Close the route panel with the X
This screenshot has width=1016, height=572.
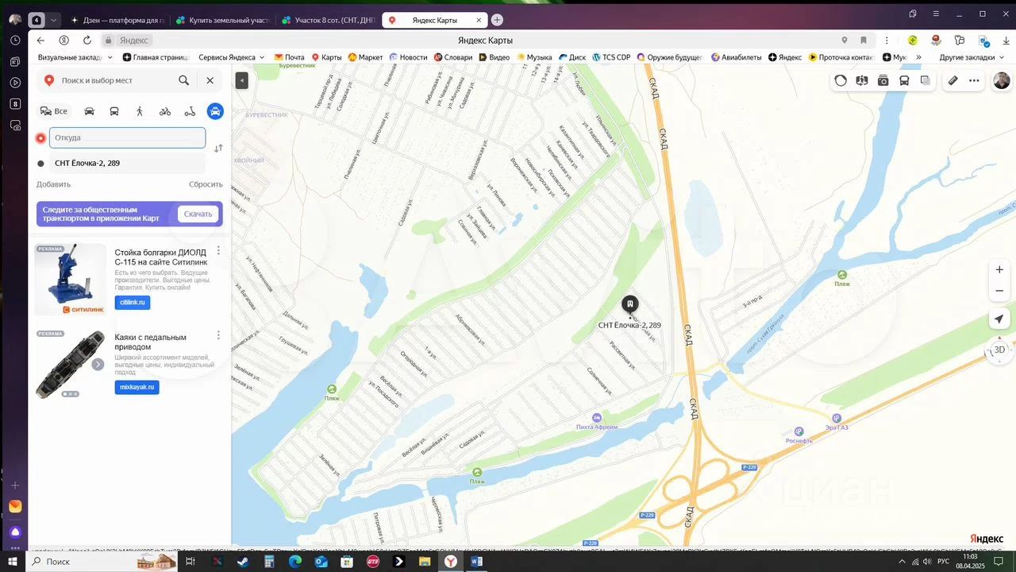click(x=210, y=80)
